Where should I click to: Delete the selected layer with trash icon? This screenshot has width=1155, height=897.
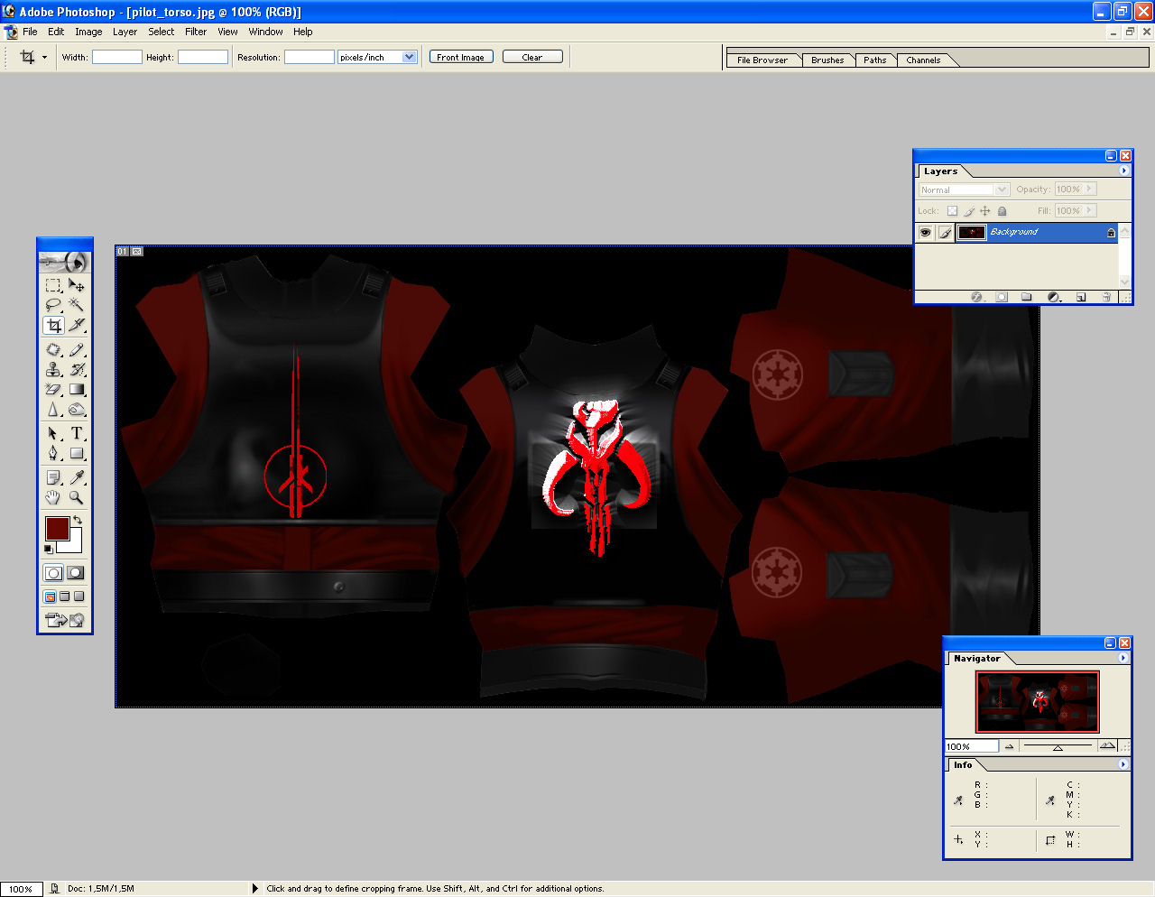click(x=1106, y=297)
